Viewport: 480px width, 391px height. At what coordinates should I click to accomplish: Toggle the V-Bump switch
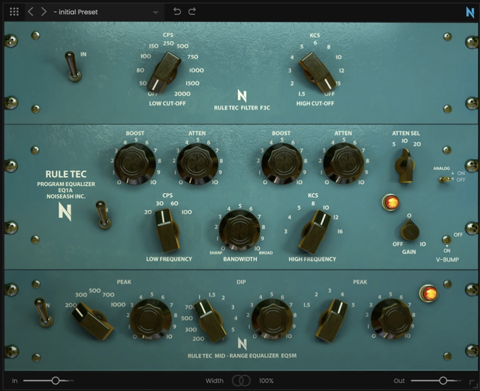[447, 239]
